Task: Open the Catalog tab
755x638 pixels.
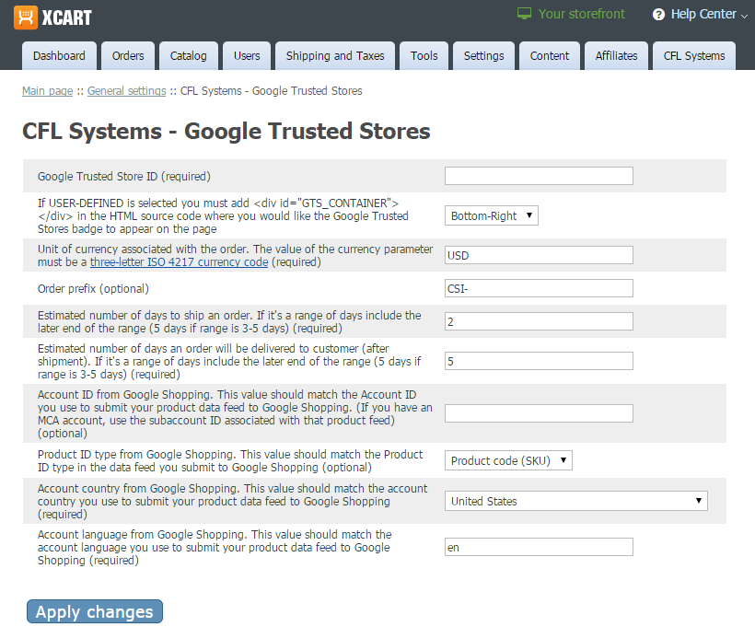Action: point(188,56)
